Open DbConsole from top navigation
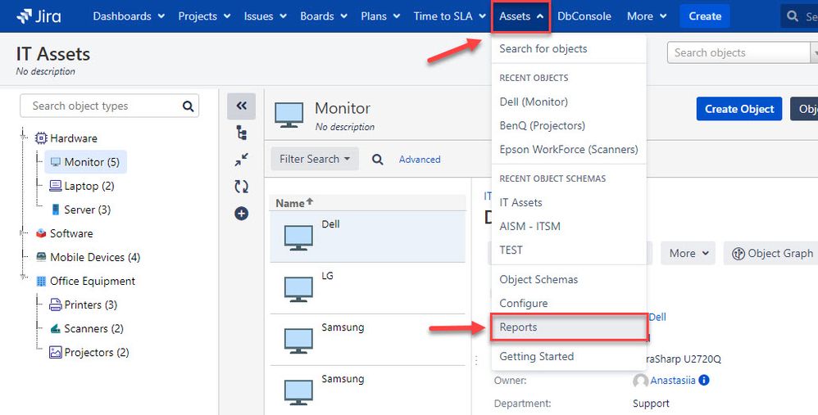 click(x=584, y=16)
